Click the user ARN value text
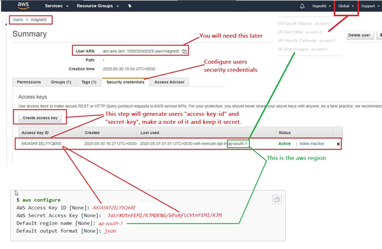382x249 pixels. click(x=141, y=51)
